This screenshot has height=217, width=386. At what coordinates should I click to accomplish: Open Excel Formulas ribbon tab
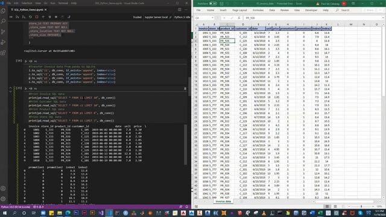point(258,10)
